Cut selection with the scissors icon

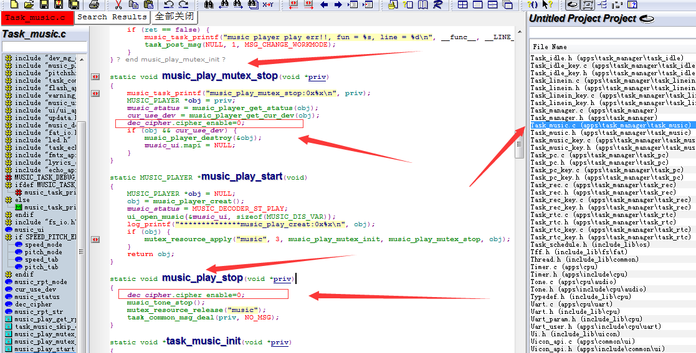[118, 5]
